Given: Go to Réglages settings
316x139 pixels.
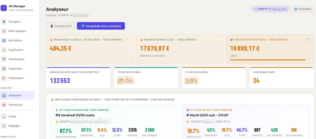Looking at the screenshot, I should pos(17,126).
